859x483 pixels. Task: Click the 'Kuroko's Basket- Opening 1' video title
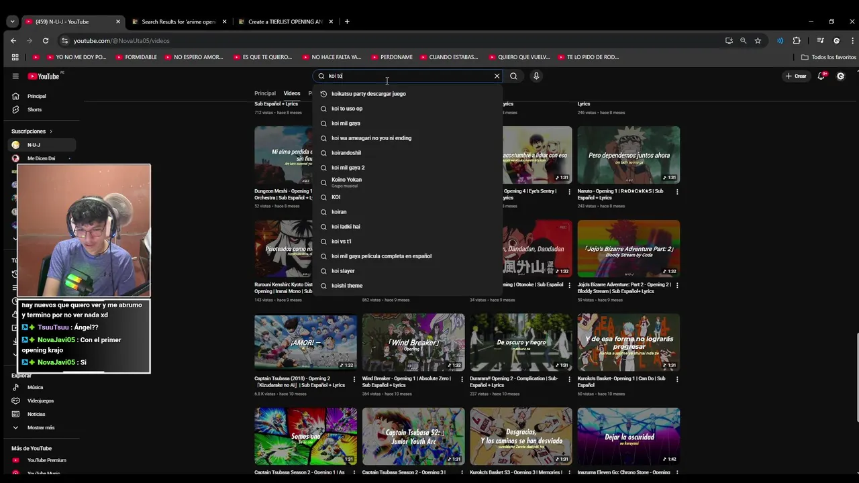click(621, 382)
